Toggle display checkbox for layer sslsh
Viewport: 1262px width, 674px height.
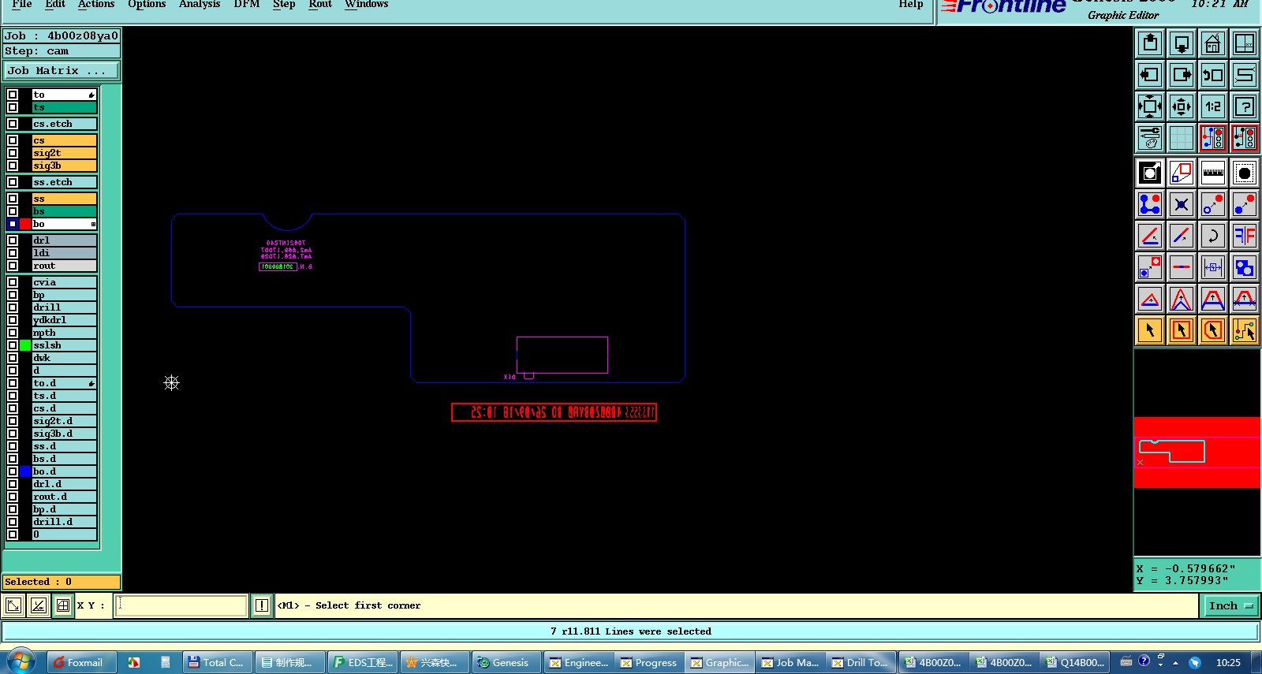13,345
